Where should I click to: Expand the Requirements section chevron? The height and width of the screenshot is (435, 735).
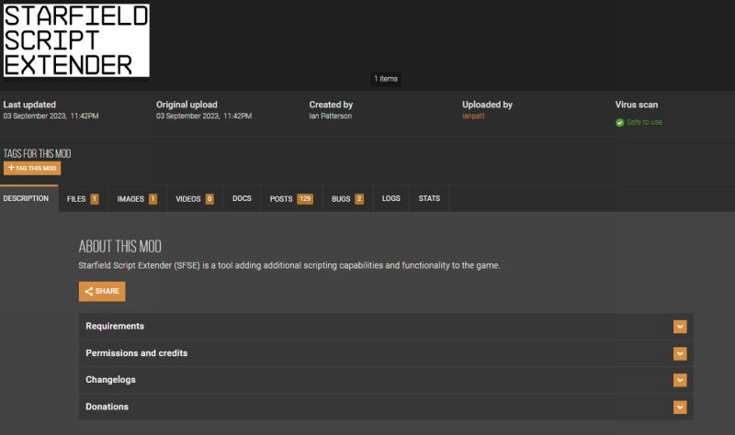(680, 327)
